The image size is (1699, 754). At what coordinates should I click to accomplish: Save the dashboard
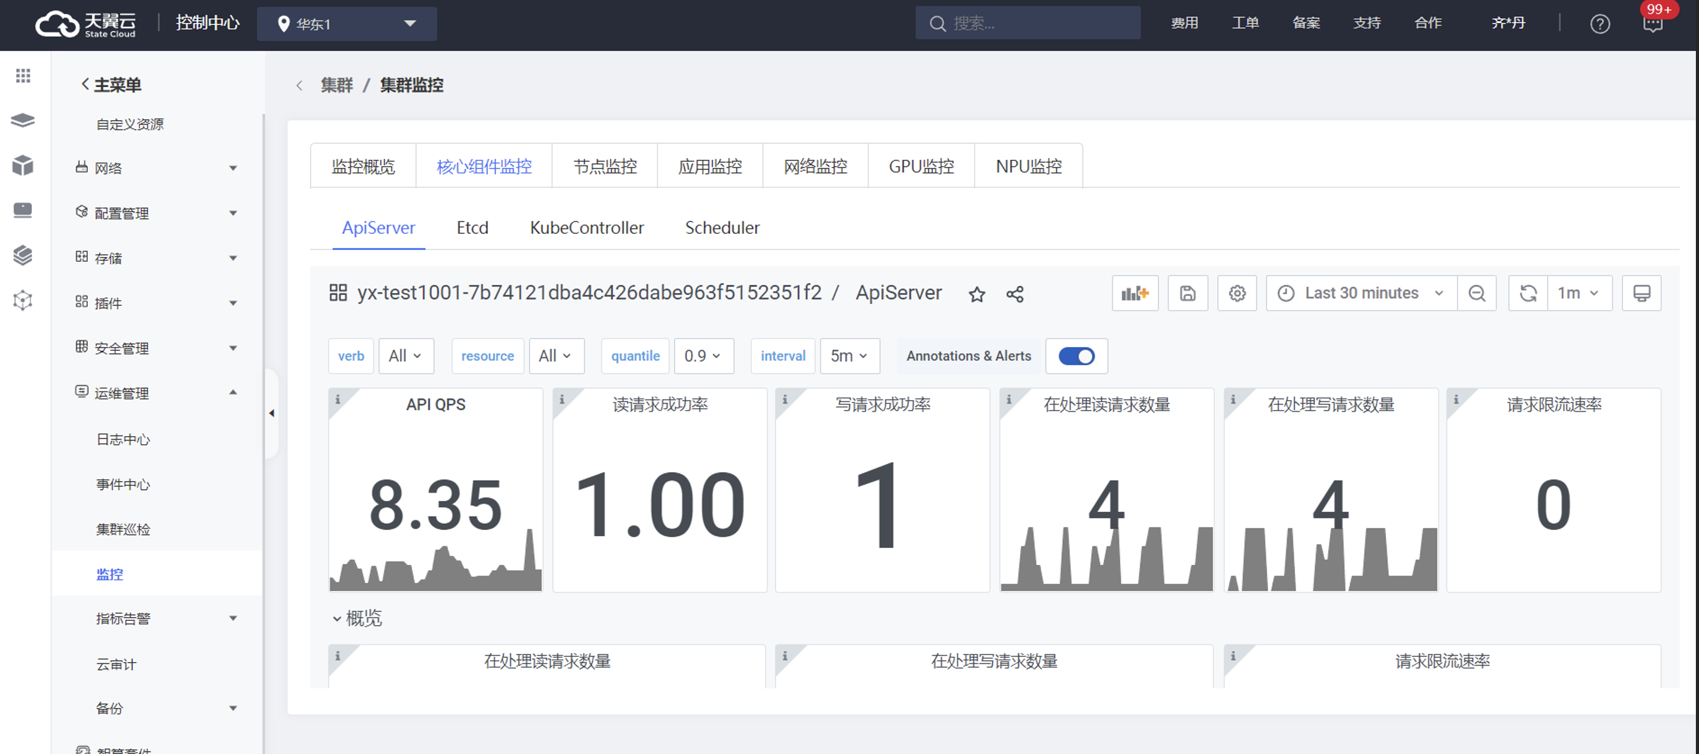click(1188, 292)
